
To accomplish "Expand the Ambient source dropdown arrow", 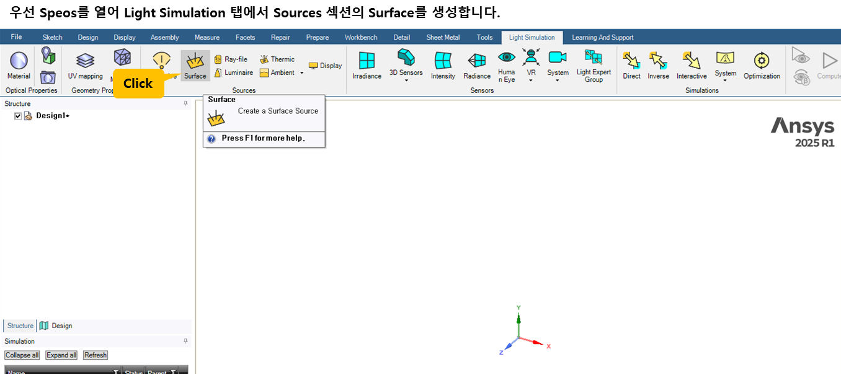I will [x=302, y=73].
